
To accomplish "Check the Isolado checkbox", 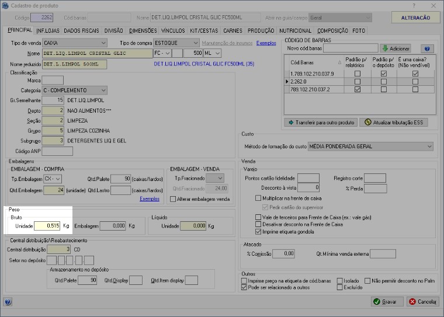I will (x=340, y=281).
